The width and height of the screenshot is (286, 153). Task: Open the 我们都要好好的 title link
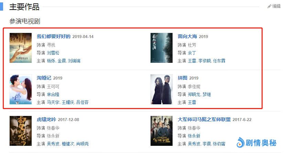pyautogui.click(x=53, y=36)
